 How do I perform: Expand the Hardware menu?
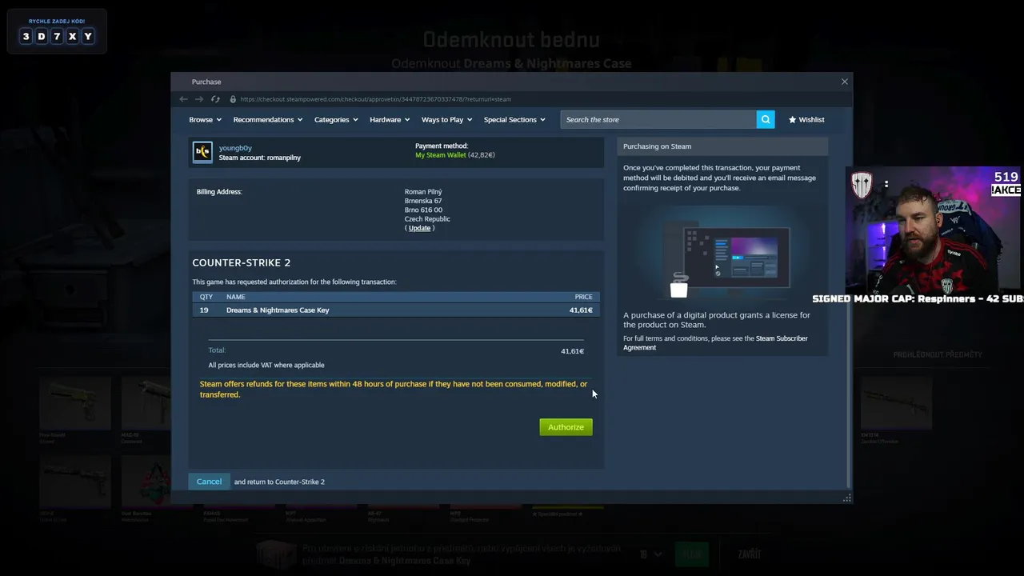tap(390, 119)
